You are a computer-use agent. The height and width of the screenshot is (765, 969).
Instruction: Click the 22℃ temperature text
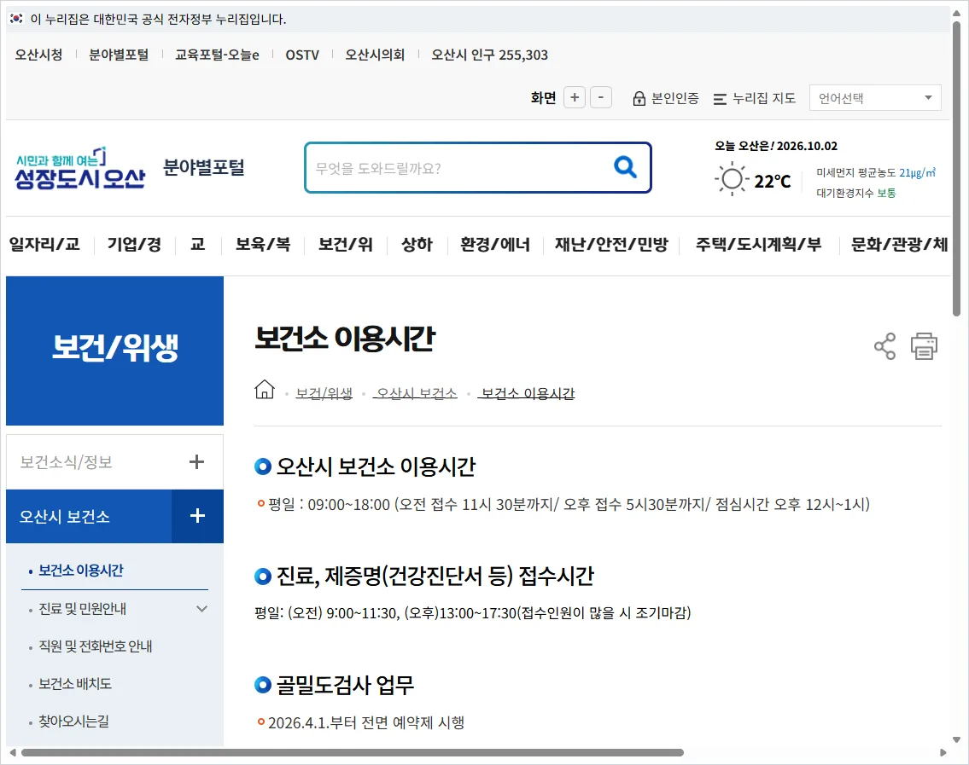[773, 182]
